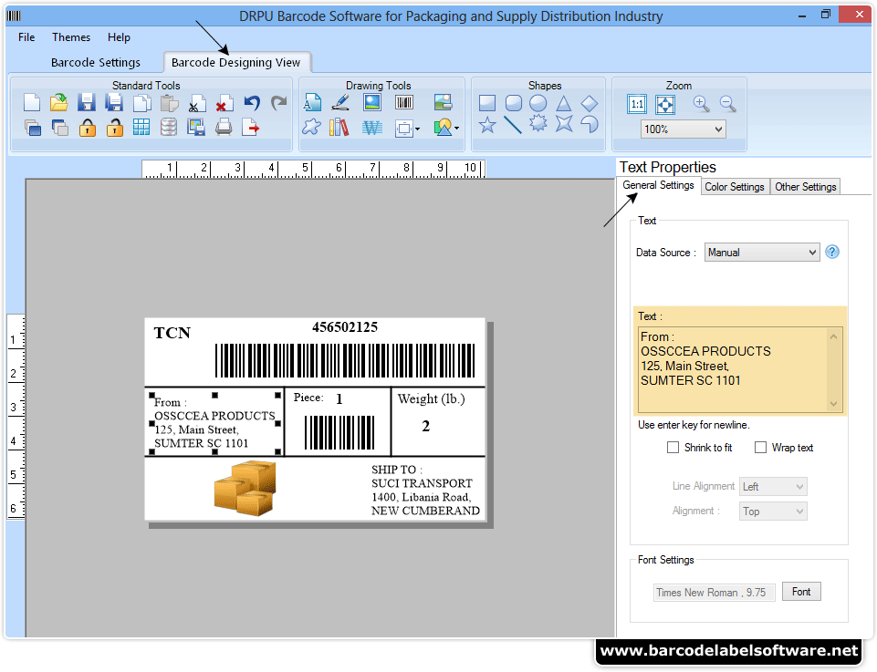Click inside the Text multiline box
This screenshot has height=672, width=877.
(739, 370)
